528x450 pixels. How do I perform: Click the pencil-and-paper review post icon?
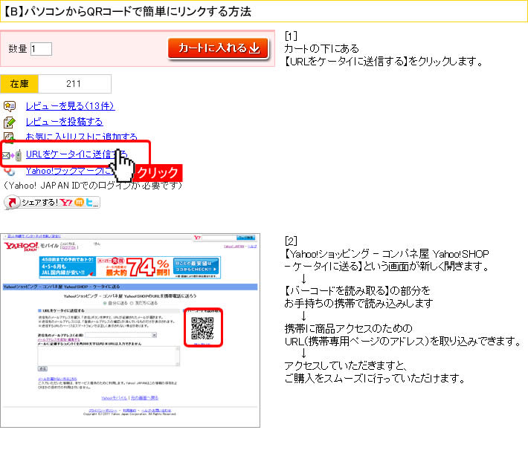pyautogui.click(x=10, y=122)
